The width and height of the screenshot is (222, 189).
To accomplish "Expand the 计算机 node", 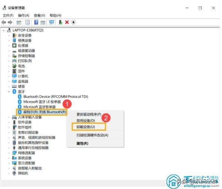I will 9,76.
